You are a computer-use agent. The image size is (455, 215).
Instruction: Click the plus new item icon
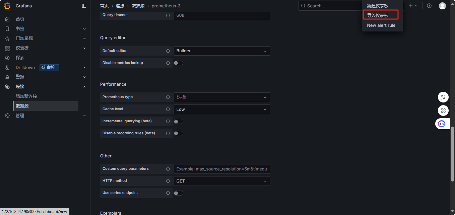411,6
